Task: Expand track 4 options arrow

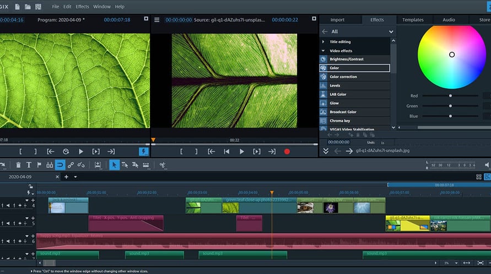Action: tap(27, 200)
